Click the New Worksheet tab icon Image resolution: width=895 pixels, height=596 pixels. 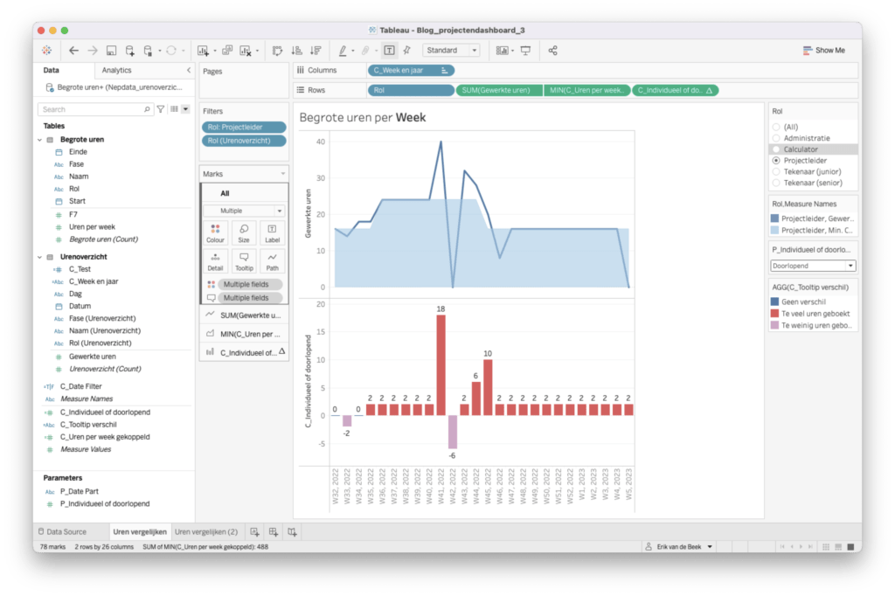pos(255,531)
